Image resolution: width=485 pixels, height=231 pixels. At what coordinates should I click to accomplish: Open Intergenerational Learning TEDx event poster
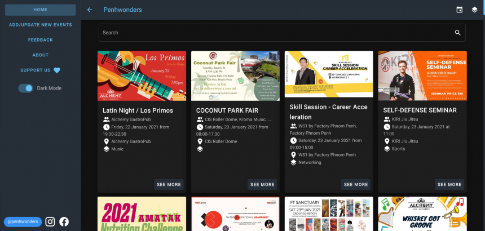[x=235, y=214]
